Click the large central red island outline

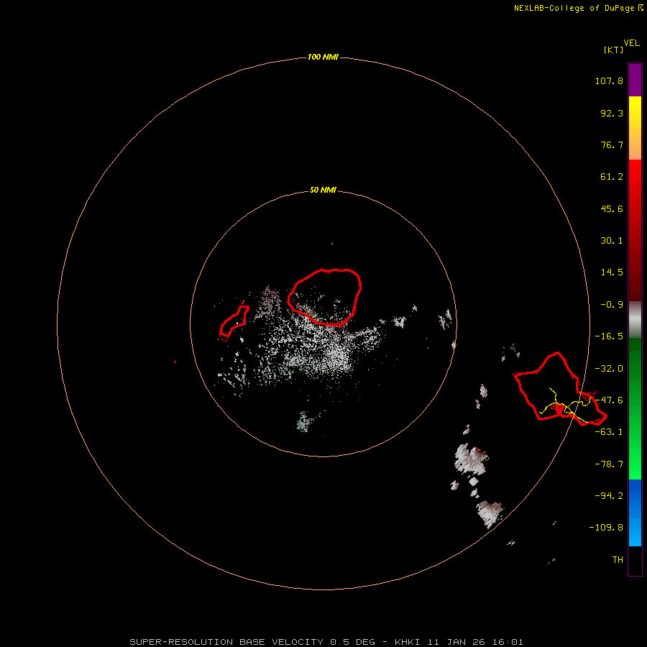point(325,297)
